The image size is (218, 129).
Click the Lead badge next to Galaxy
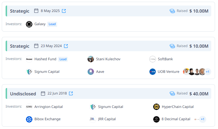coord(52,24)
